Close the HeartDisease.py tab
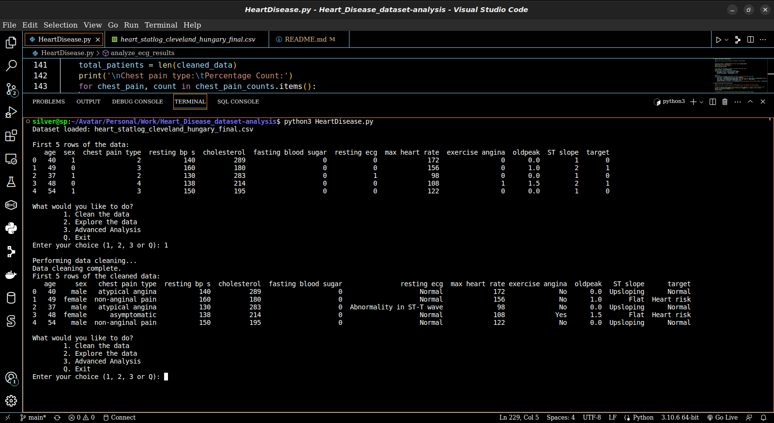Viewport: 774px width, 423px height. pyautogui.click(x=98, y=40)
